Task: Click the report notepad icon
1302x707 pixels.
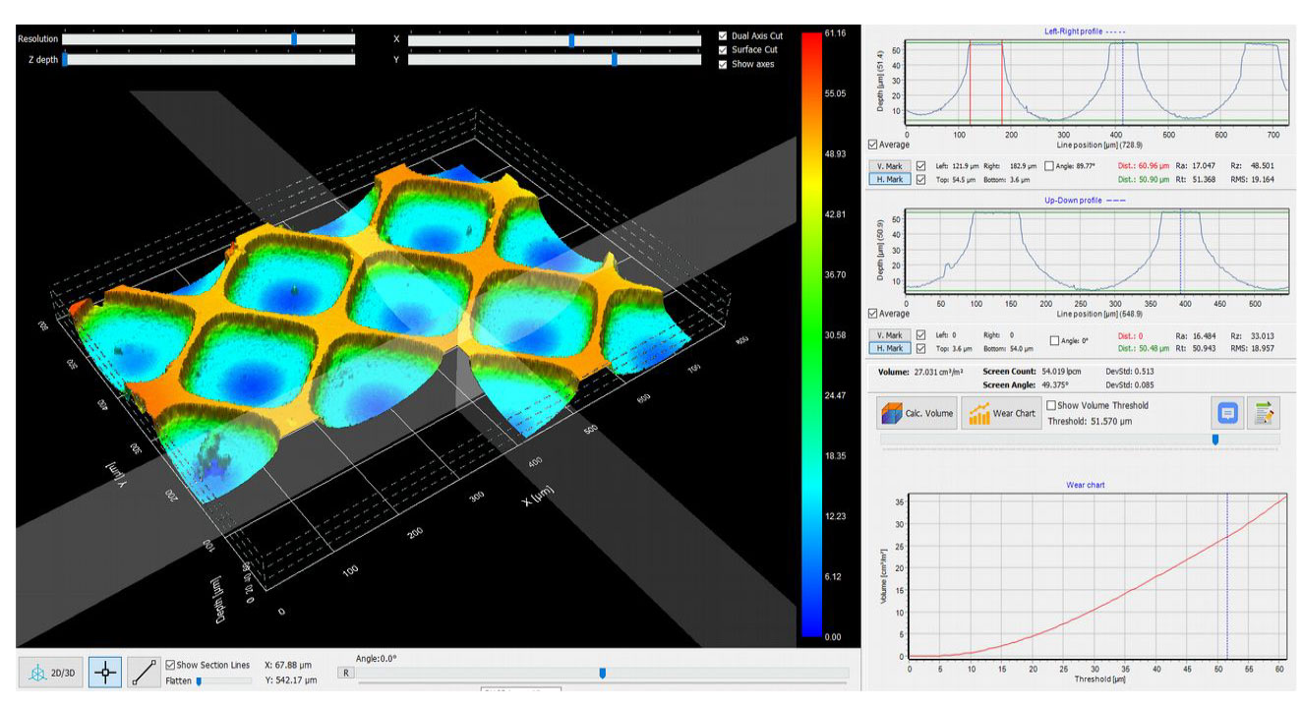Action: coord(1264,414)
